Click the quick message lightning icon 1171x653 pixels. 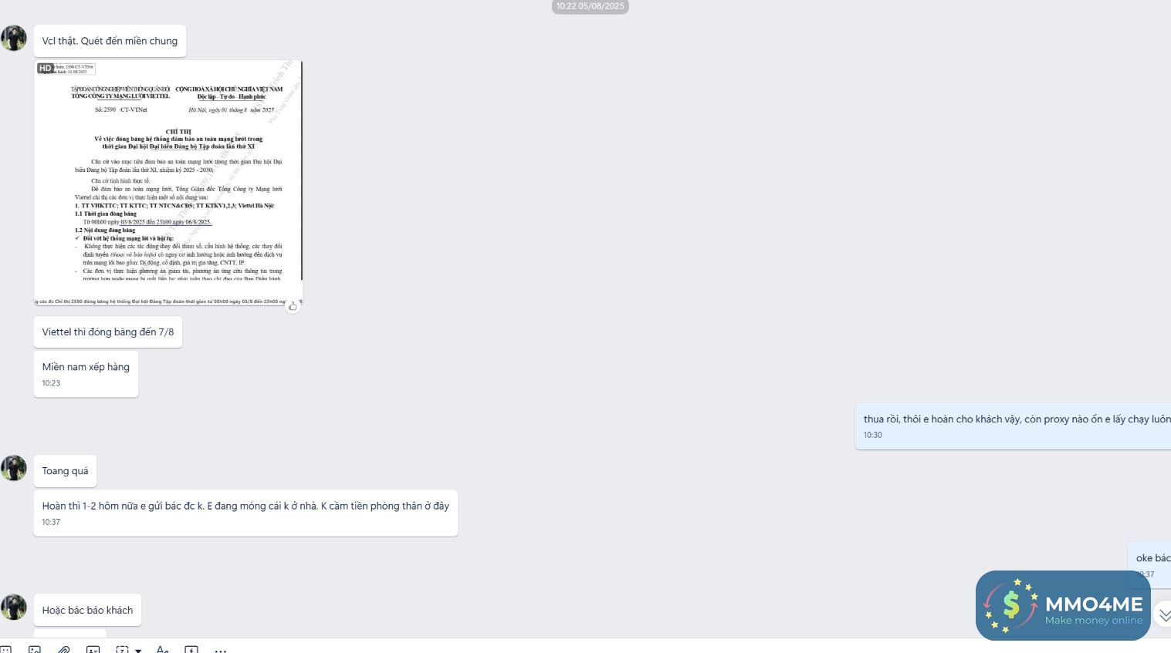(191, 650)
